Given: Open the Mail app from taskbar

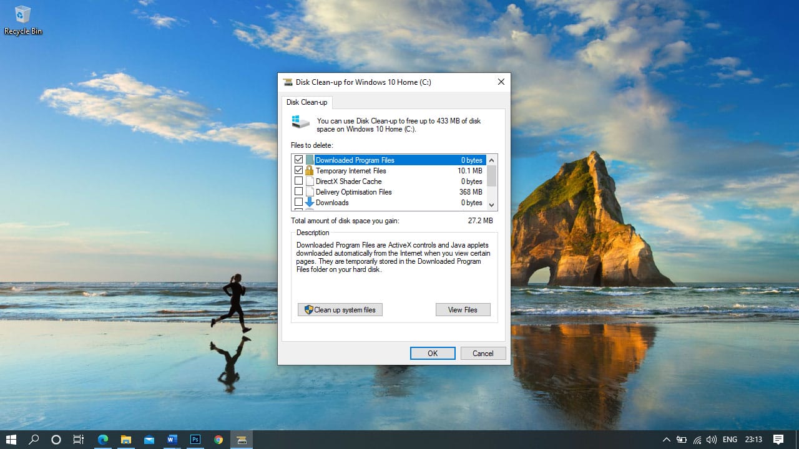Looking at the screenshot, I should pyautogui.click(x=149, y=440).
